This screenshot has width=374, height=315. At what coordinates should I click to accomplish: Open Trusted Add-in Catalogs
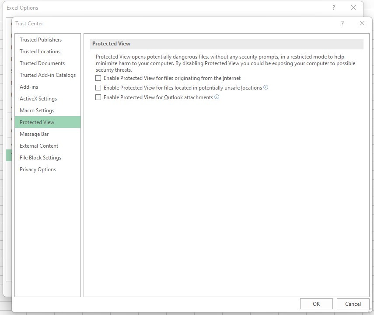click(x=48, y=75)
